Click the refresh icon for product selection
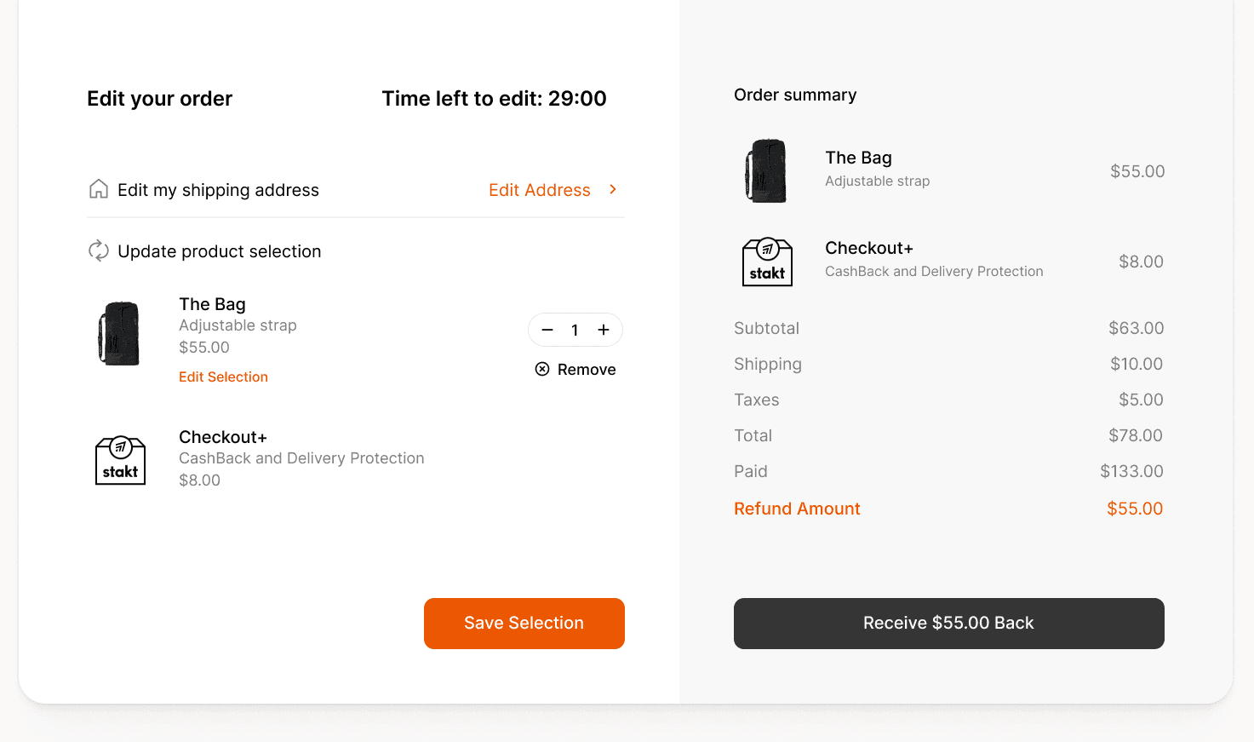Image resolution: width=1254 pixels, height=742 pixels. (x=99, y=251)
